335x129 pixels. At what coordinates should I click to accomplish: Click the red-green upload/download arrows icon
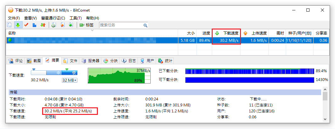pos(43,25)
